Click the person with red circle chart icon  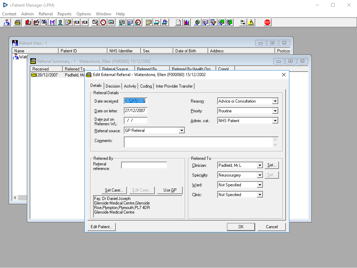tap(138, 22)
